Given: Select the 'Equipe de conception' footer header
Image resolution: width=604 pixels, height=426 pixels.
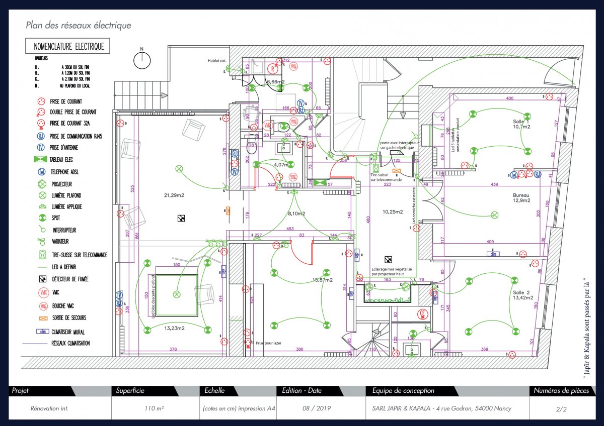Looking at the screenshot, I should click(x=403, y=390).
